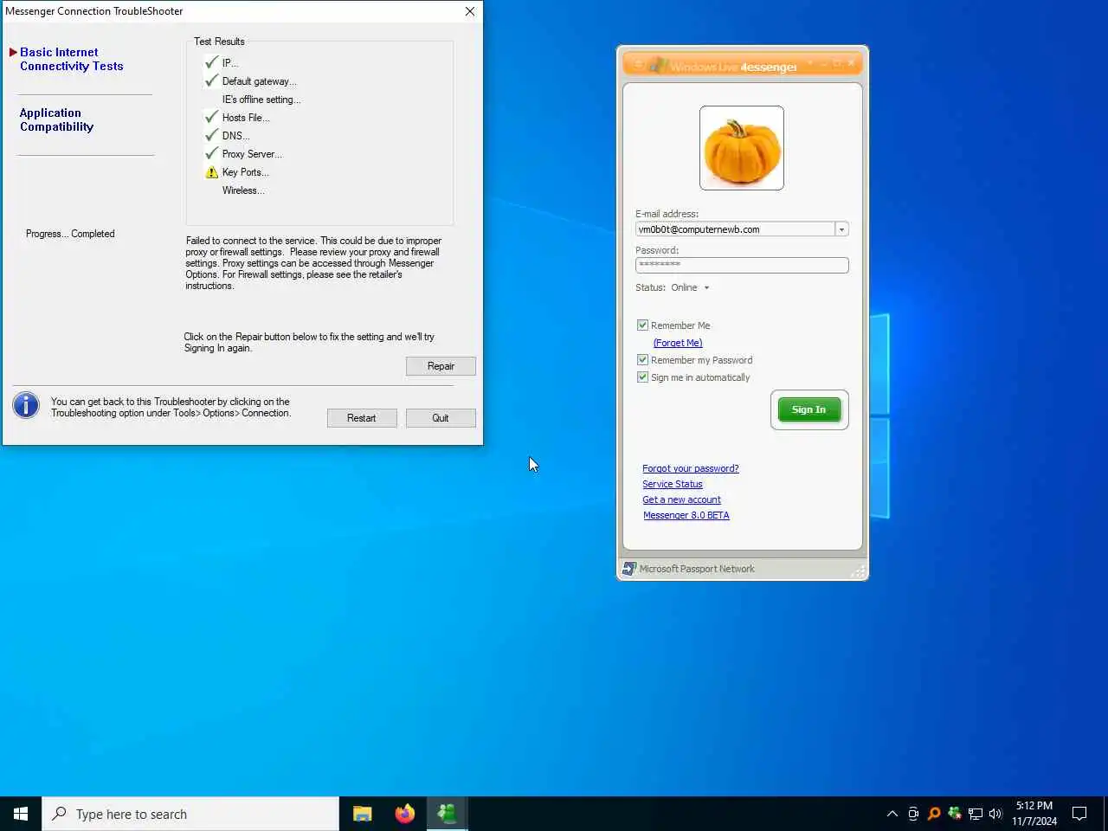Open the Windows Start menu
Viewport: 1108px width, 831px height.
click(x=21, y=814)
